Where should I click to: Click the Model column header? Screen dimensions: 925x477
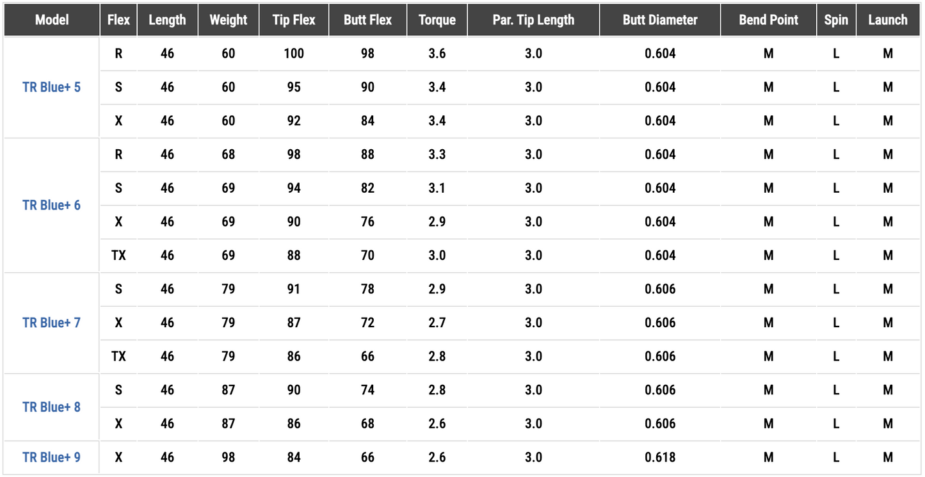coord(52,20)
